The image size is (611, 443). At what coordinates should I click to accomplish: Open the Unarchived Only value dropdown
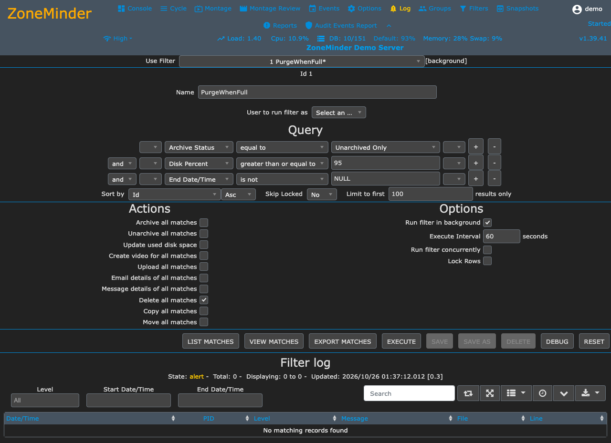pyautogui.click(x=386, y=147)
